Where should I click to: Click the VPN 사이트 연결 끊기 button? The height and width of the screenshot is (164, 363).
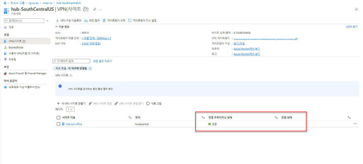click(x=129, y=103)
